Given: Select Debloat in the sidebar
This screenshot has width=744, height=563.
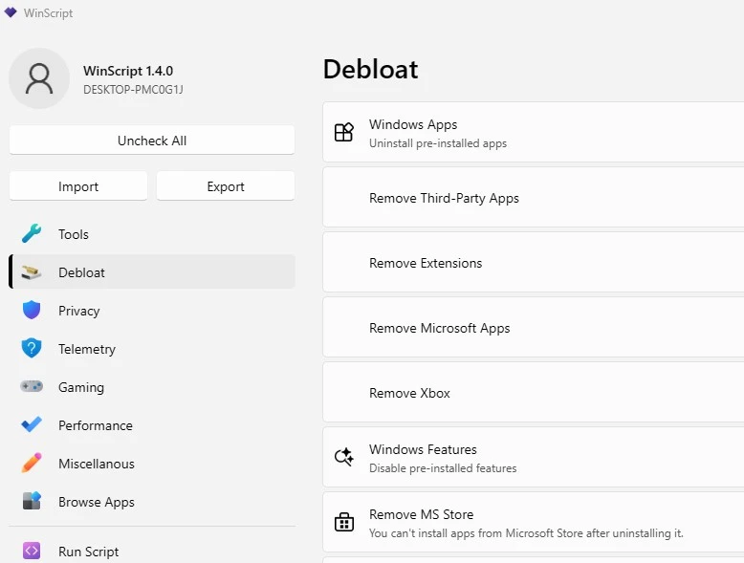Looking at the screenshot, I should [152, 271].
